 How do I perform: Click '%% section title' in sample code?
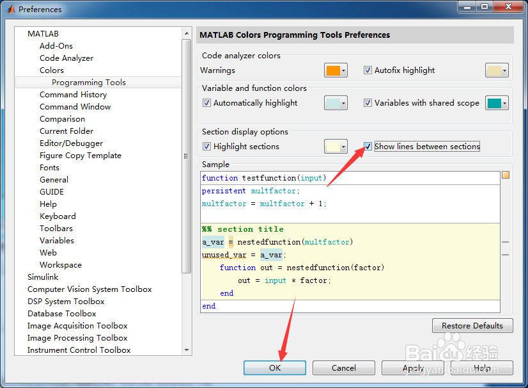point(243,229)
